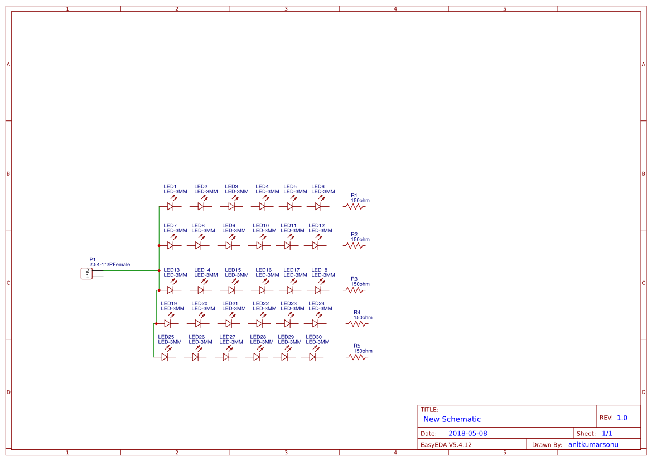The image size is (652, 461).
Task: Select the LED13 diode symbol
Action: pos(170,290)
